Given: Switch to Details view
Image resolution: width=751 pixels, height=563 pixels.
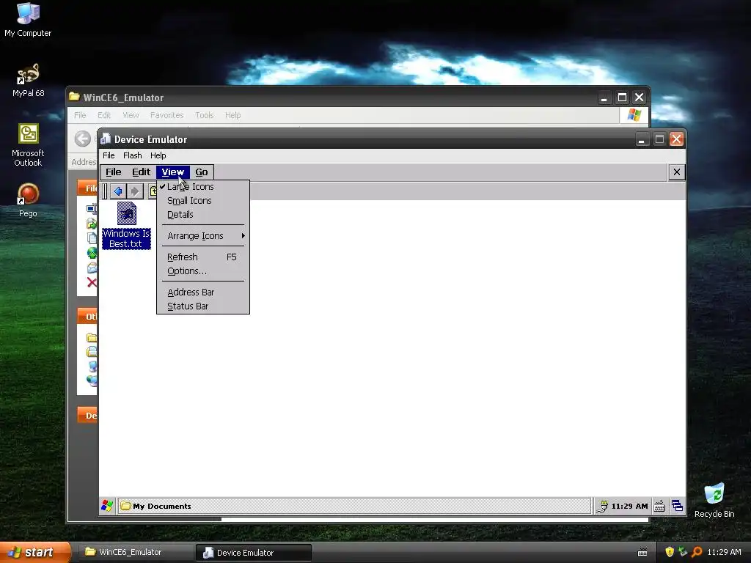Looking at the screenshot, I should point(203,215).
